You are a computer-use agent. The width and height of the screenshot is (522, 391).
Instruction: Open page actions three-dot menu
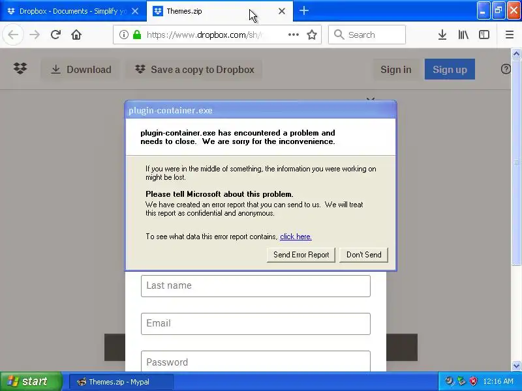(293, 35)
